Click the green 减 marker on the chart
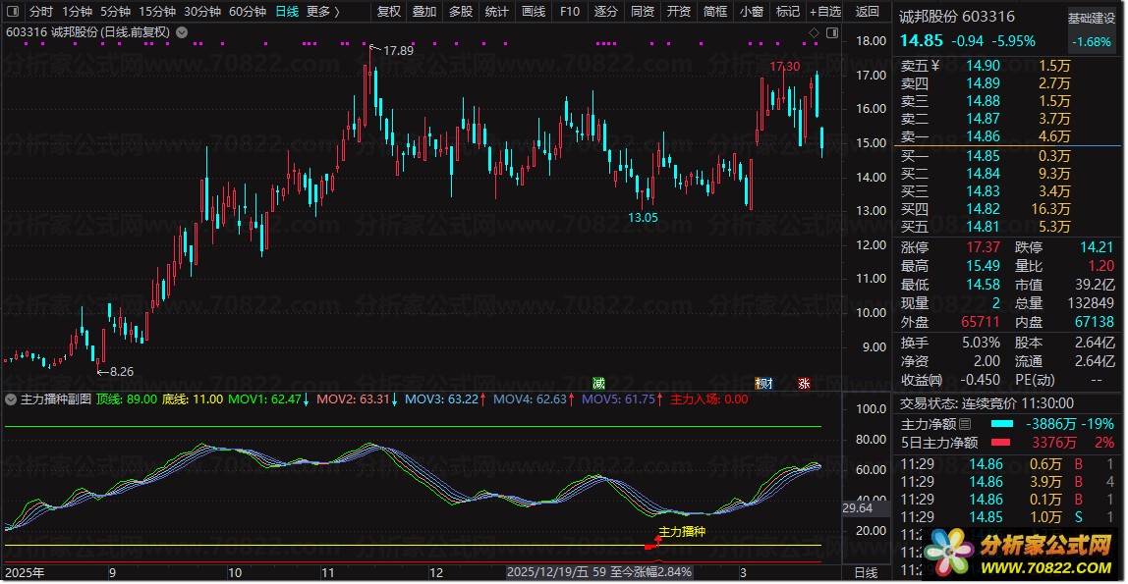The height and width of the screenshot is (584, 1128). coord(598,383)
